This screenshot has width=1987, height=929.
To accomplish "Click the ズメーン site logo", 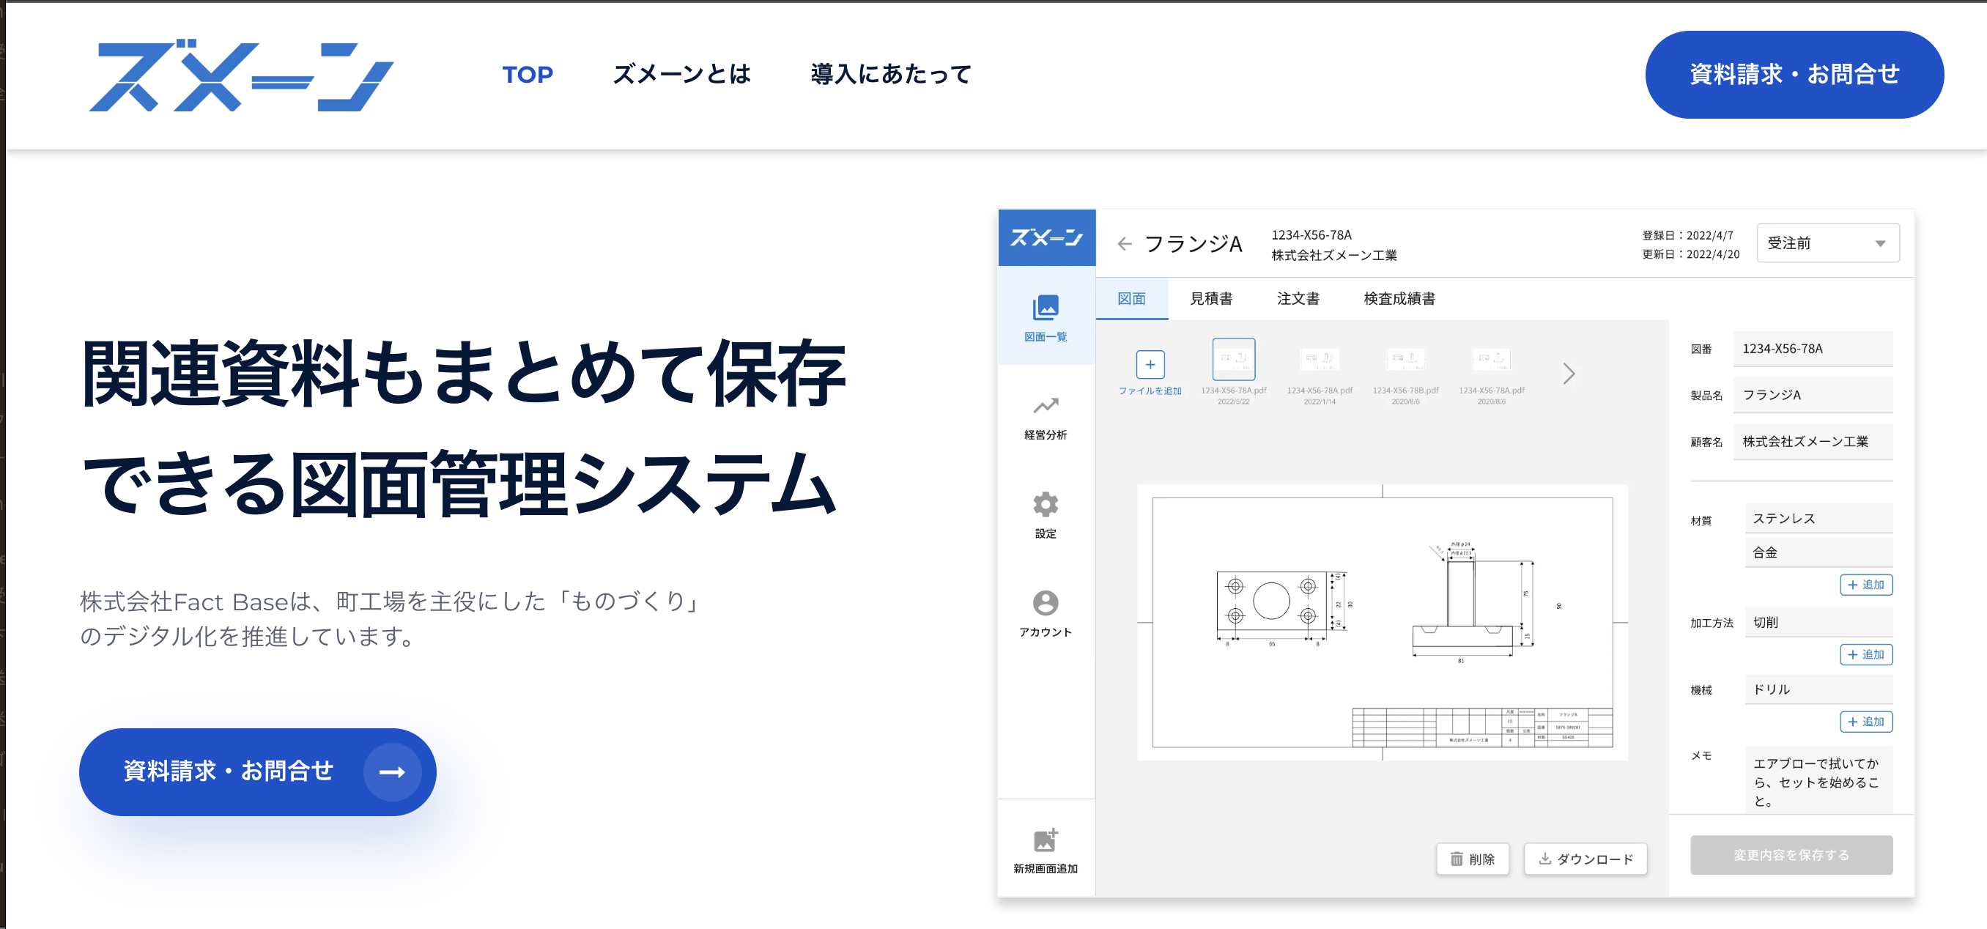I will tap(242, 75).
